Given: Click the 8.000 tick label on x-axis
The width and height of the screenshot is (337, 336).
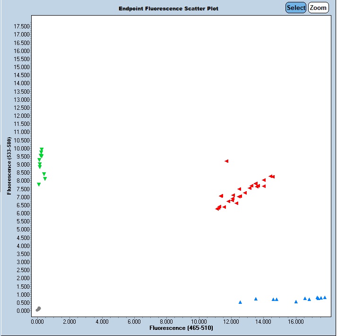Looking at the screenshot, I should pos(166,321).
